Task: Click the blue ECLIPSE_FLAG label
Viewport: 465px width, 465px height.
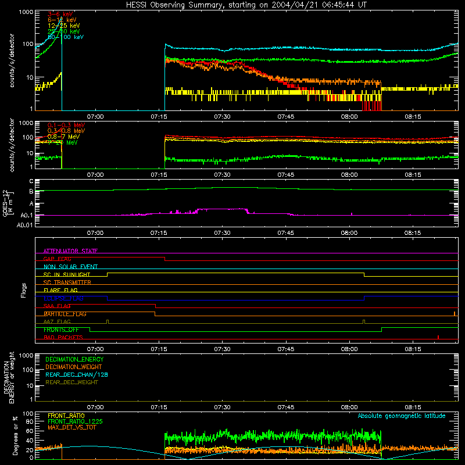Action: coord(63,298)
